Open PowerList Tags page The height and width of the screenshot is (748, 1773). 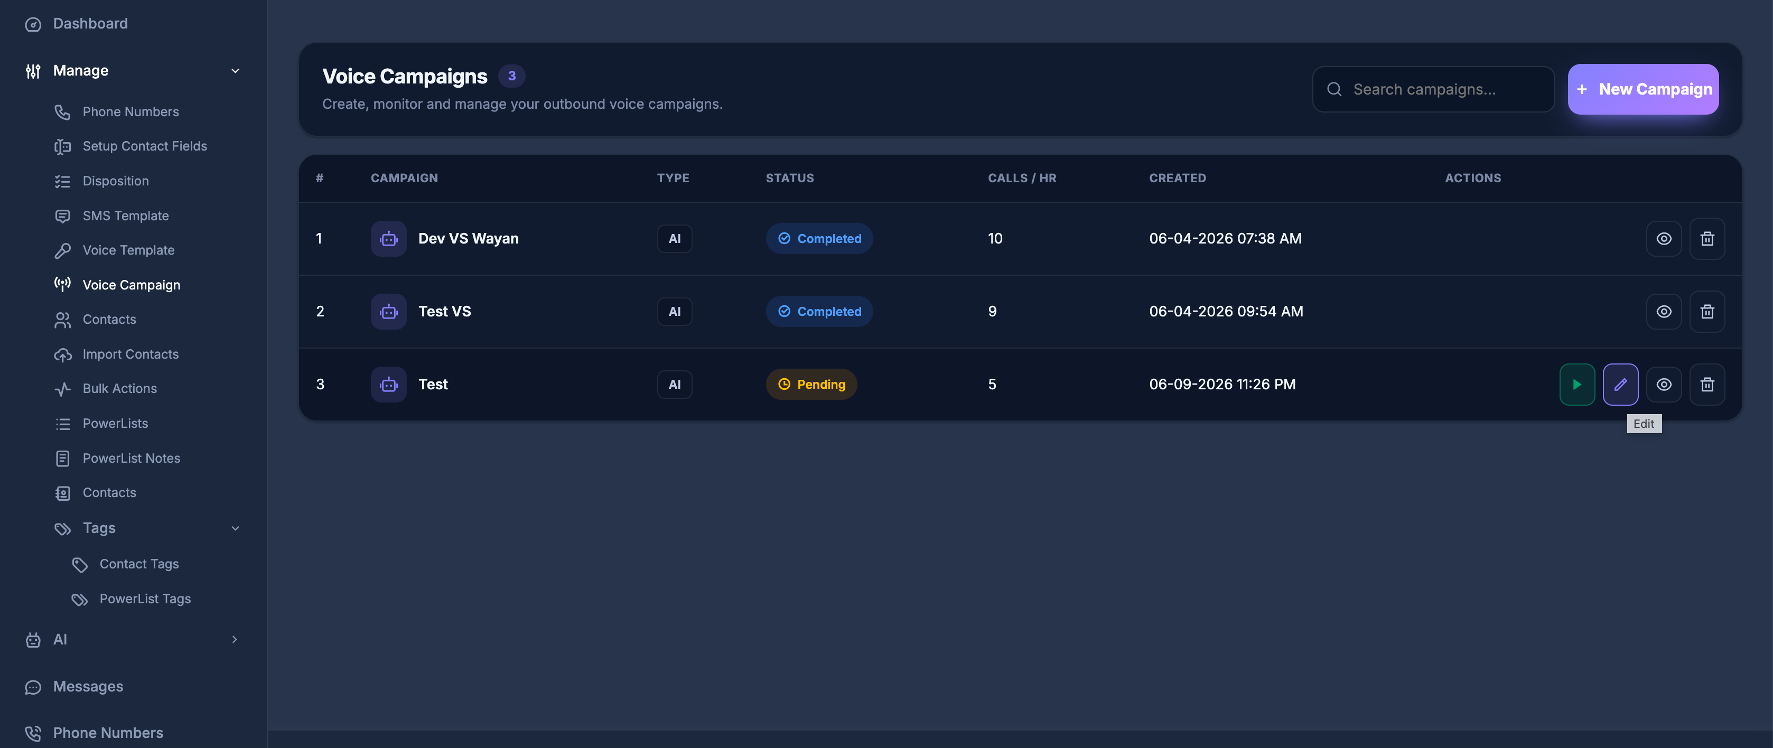click(x=145, y=599)
